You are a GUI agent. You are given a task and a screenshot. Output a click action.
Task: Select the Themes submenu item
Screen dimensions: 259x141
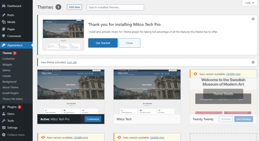pos(7,53)
